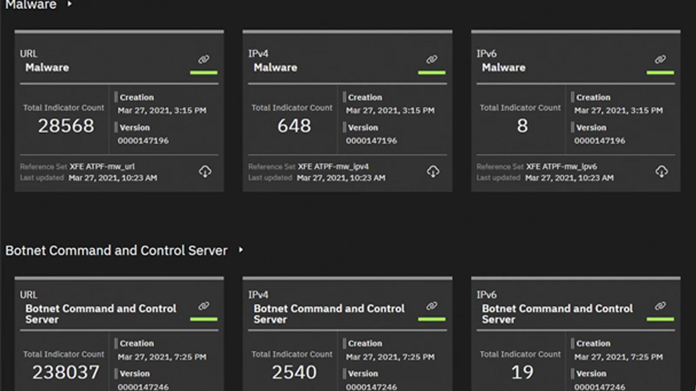Click IPv4 Malware card title
This screenshot has height=391, width=696.
pyautogui.click(x=275, y=68)
